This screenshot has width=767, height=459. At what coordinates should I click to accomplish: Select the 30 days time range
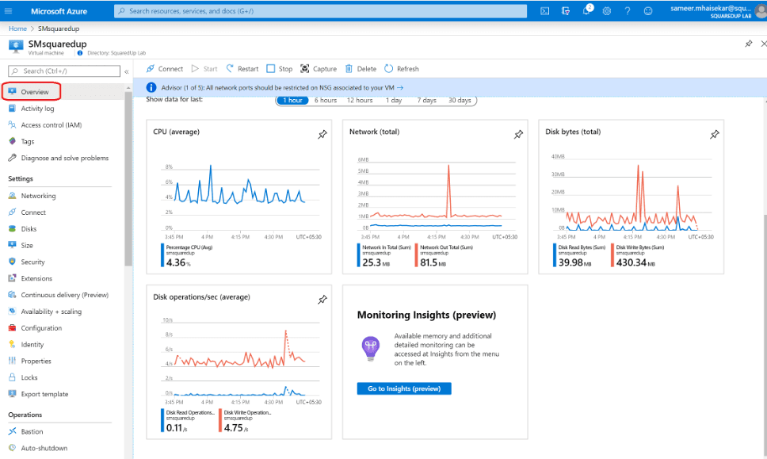point(460,101)
